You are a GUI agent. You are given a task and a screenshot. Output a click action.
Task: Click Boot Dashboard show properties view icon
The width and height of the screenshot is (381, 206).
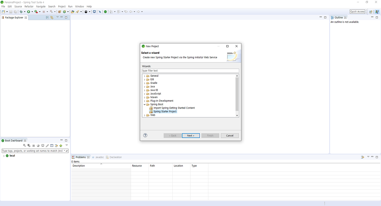point(52,145)
